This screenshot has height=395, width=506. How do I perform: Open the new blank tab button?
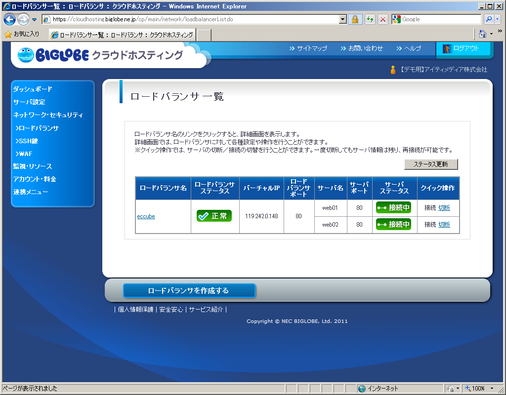click(204, 35)
